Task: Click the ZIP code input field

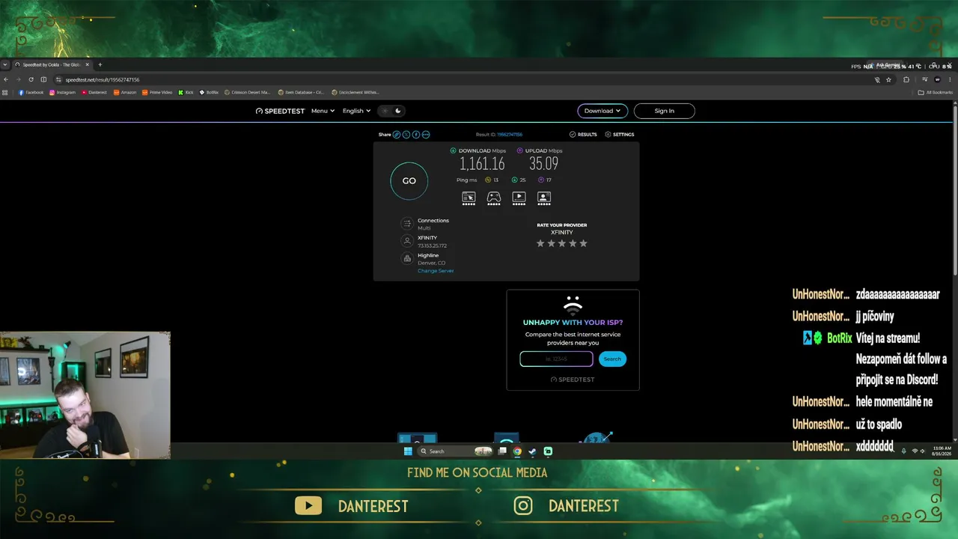Action: (556, 359)
